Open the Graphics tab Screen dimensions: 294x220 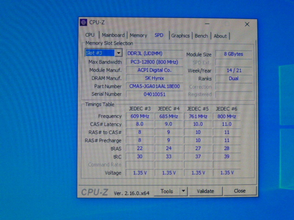coord(180,36)
